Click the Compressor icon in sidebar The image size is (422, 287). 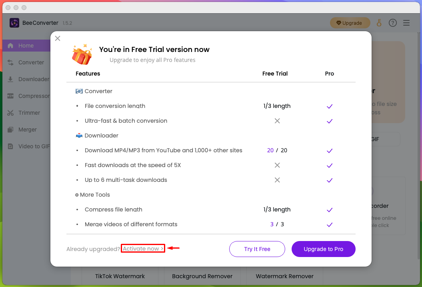click(x=10, y=96)
